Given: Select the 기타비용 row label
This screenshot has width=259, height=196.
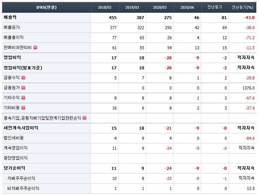Looking at the screenshot, I should click(12, 108).
